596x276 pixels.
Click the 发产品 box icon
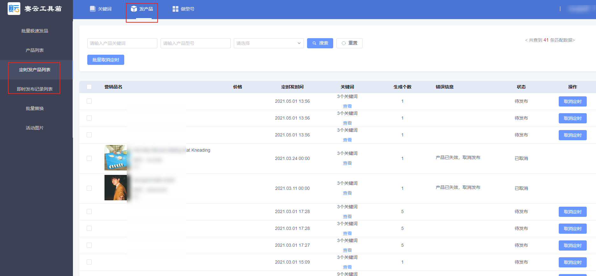tap(134, 9)
